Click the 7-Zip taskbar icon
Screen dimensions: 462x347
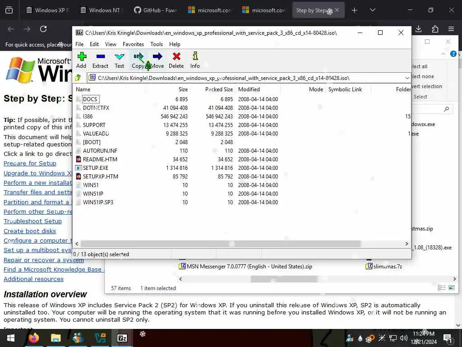[x=122, y=338]
